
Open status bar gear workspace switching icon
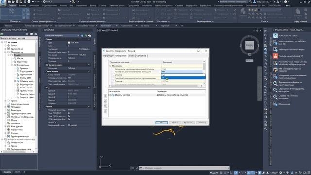tap(281, 173)
